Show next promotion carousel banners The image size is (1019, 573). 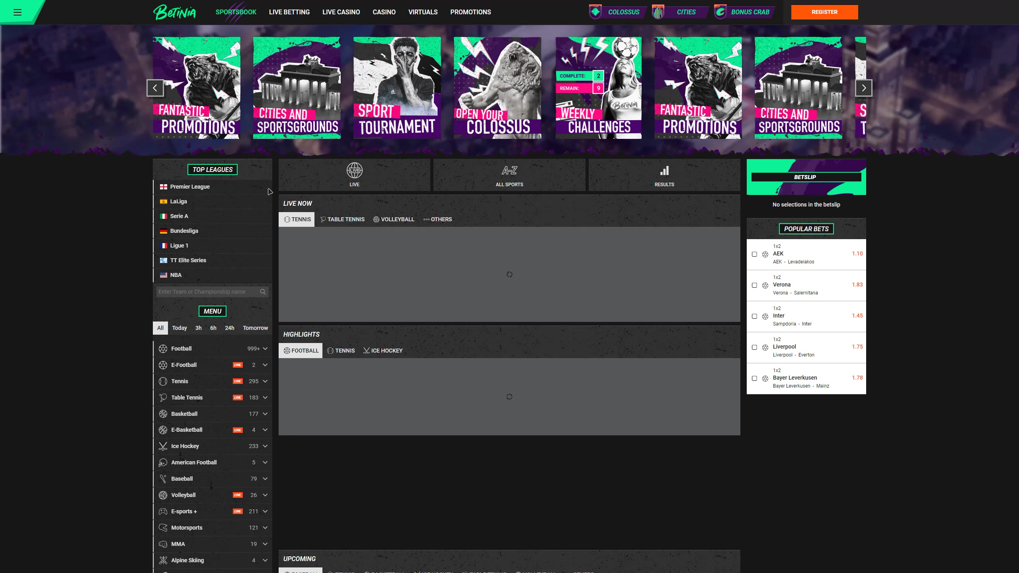point(863,88)
